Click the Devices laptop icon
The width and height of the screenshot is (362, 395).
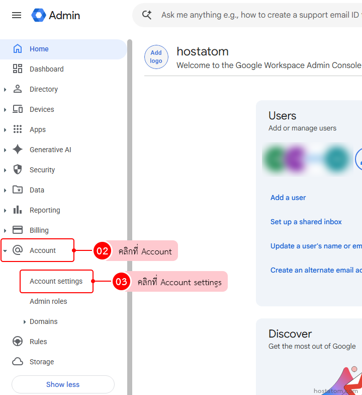(17, 109)
